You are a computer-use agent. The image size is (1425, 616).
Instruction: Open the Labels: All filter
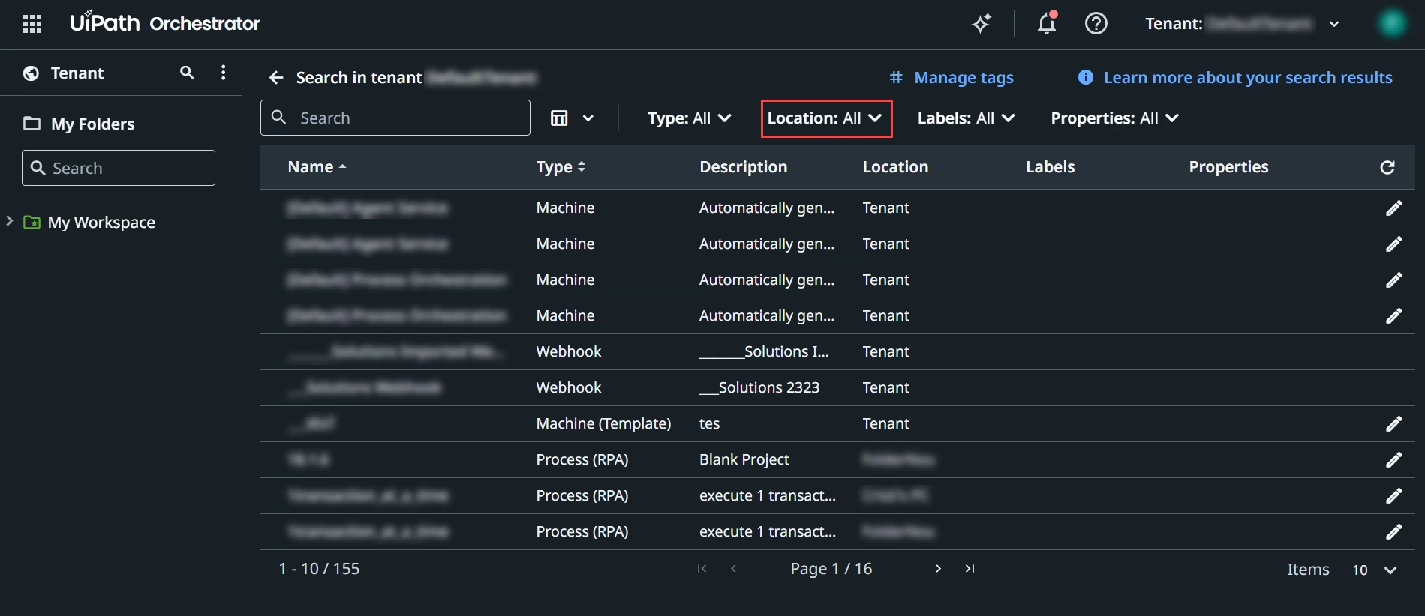click(x=967, y=118)
